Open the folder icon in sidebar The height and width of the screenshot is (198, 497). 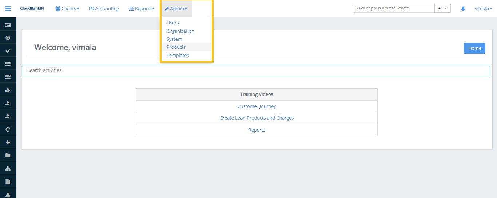point(8,155)
